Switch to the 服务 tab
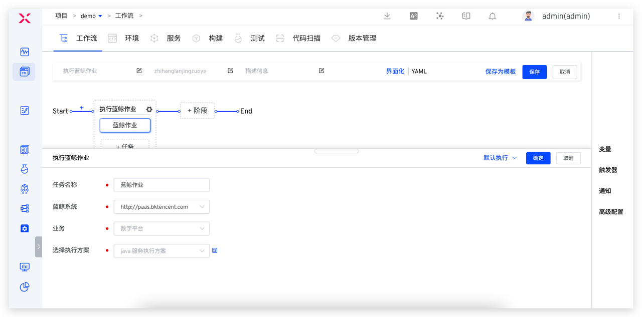This screenshot has height=317, width=642. point(166,38)
